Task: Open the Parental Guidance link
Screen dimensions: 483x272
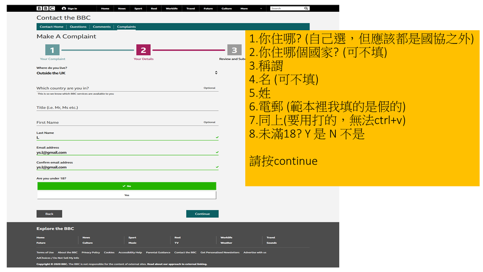Action: [x=158, y=252]
